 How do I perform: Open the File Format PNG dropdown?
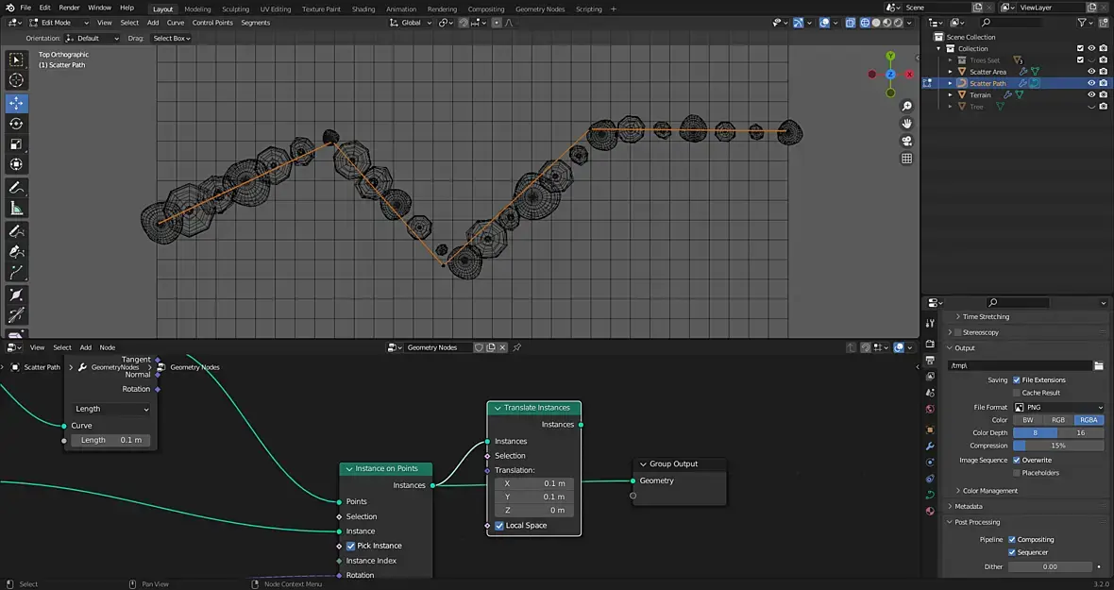tap(1057, 407)
